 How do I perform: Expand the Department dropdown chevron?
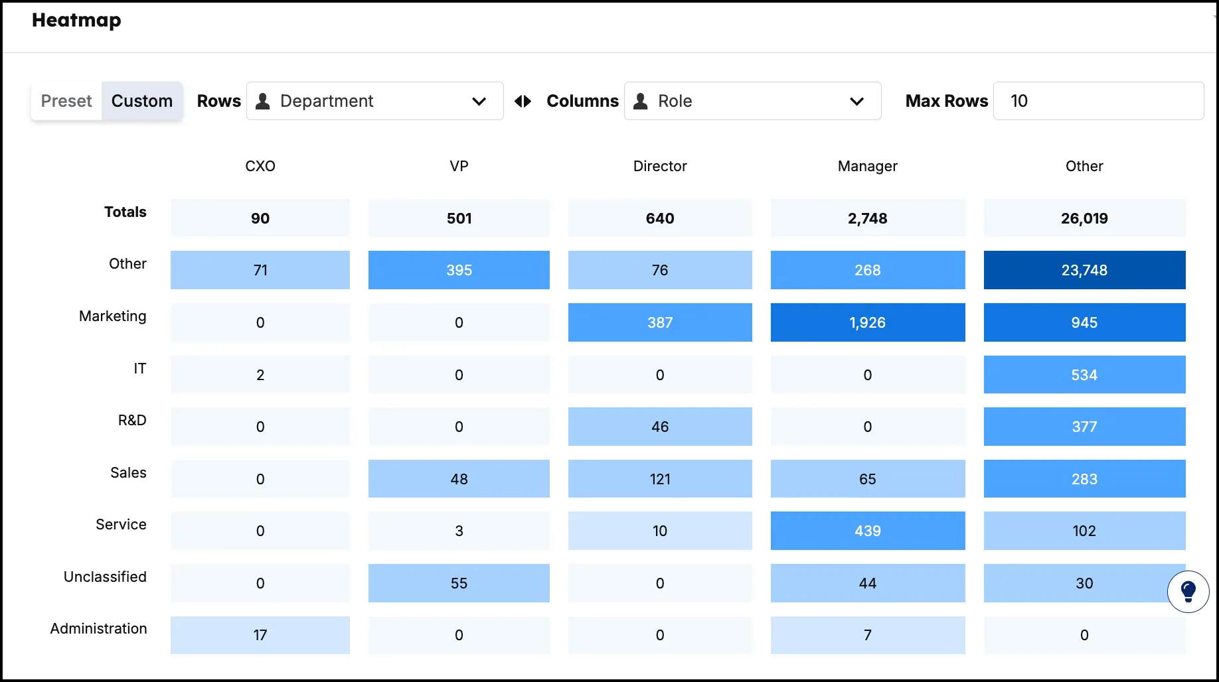(479, 102)
